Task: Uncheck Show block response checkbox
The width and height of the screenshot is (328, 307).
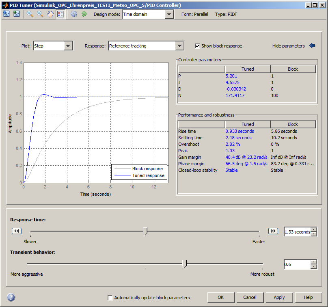Action: 197,46
